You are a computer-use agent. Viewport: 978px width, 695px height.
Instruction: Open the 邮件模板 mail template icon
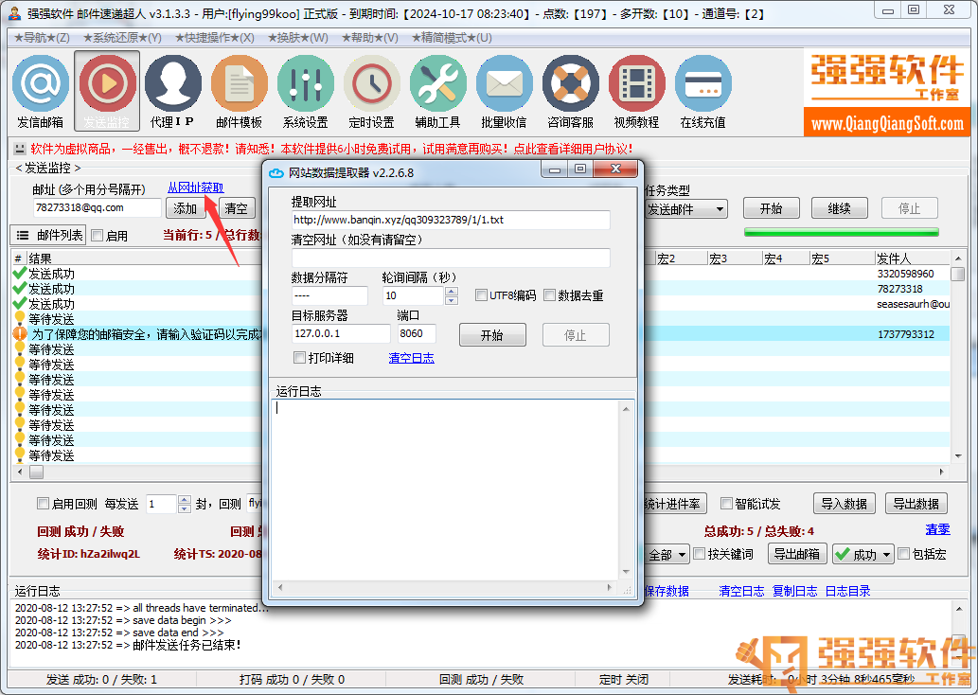[239, 91]
